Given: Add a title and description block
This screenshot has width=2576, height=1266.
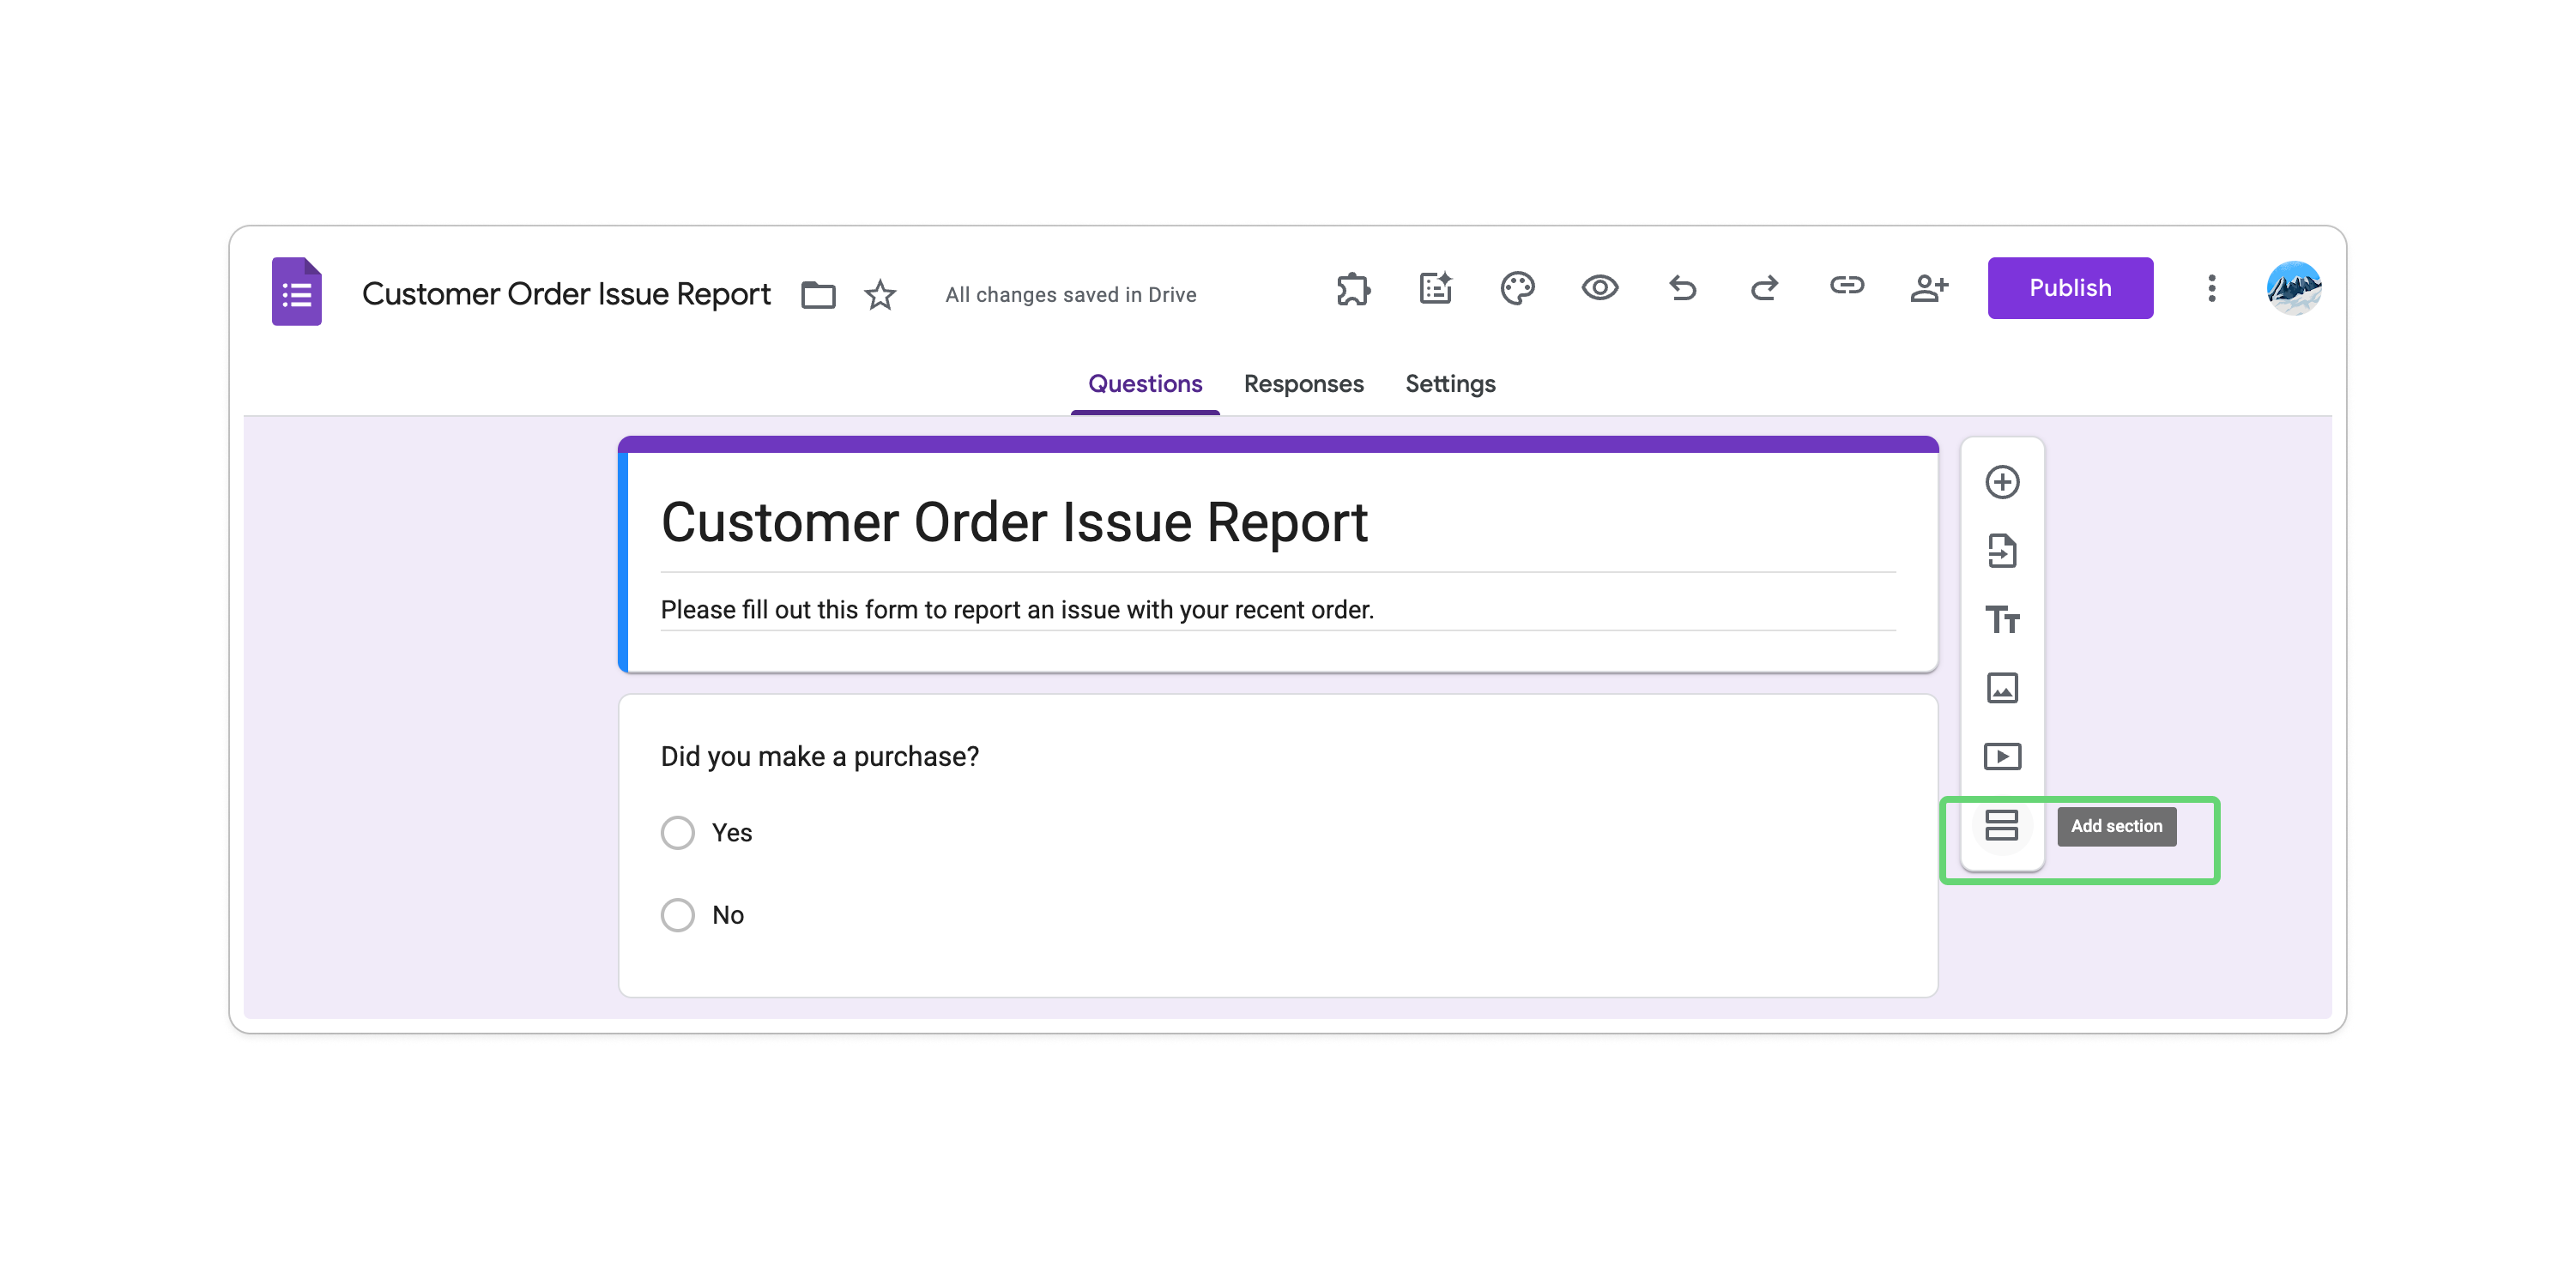Looking at the screenshot, I should pyautogui.click(x=2003, y=620).
